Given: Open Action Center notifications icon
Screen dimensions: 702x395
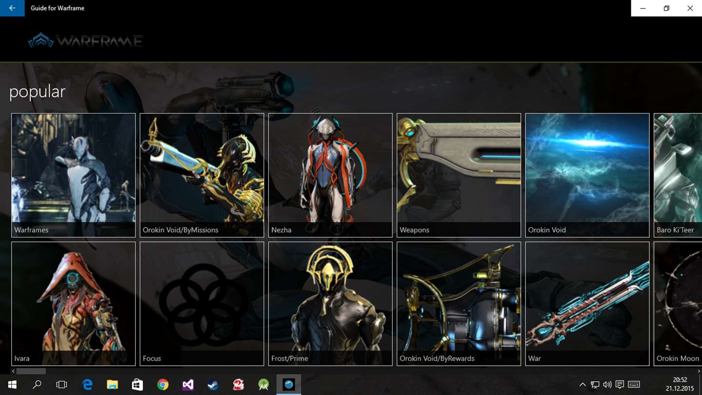Looking at the screenshot, I should click(620, 385).
